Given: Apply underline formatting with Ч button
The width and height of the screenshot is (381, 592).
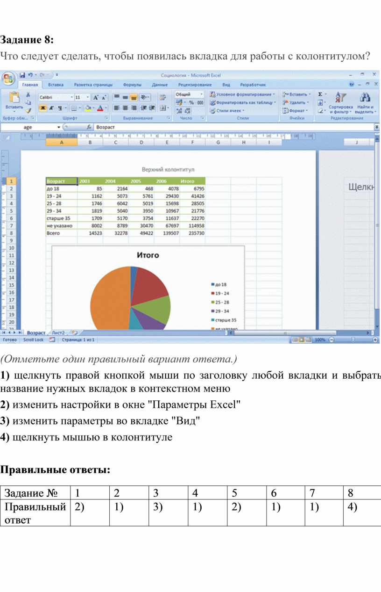Looking at the screenshot, I should 59,108.
